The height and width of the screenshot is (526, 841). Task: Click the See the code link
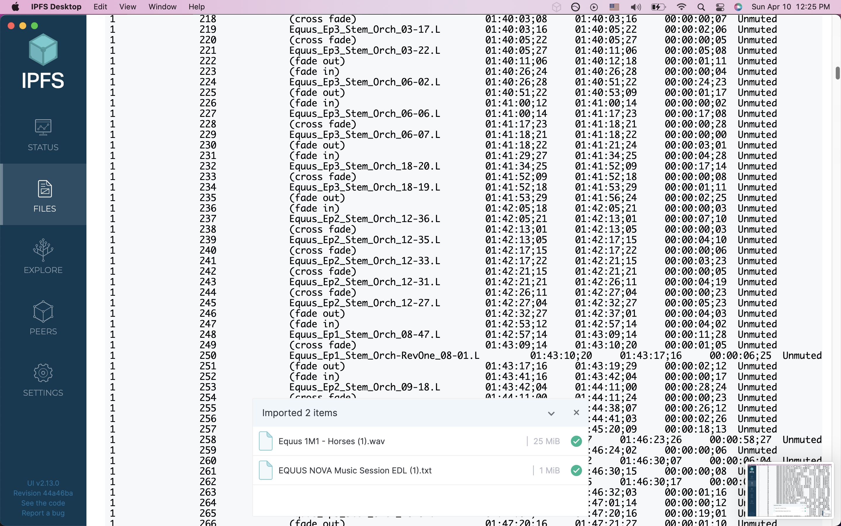[43, 503]
